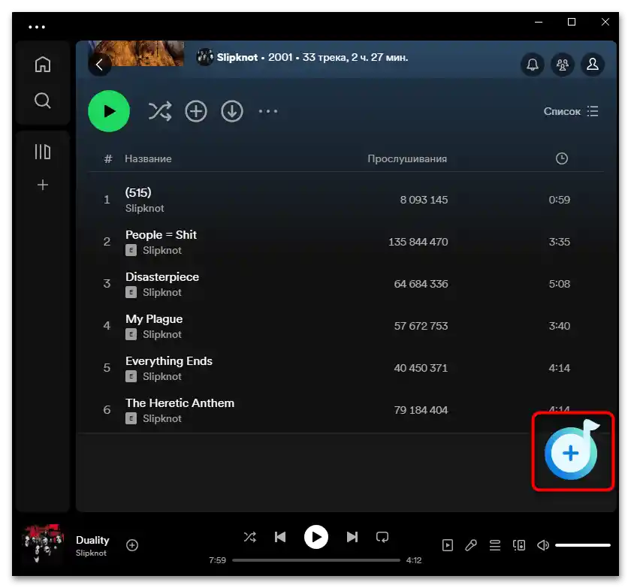Show lyrics with microphone icon
The height and width of the screenshot is (588, 631).
click(x=471, y=545)
